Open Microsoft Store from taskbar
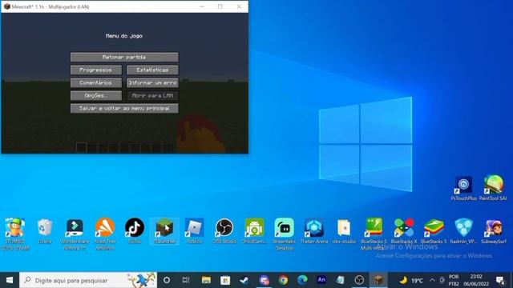 225,280
